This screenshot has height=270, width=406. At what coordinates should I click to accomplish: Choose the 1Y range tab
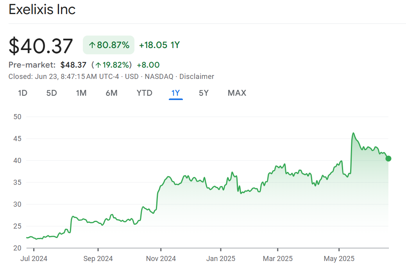175,93
